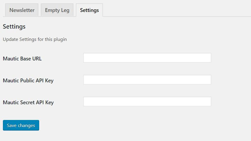Switch to the Empty Leg tab

[57, 10]
